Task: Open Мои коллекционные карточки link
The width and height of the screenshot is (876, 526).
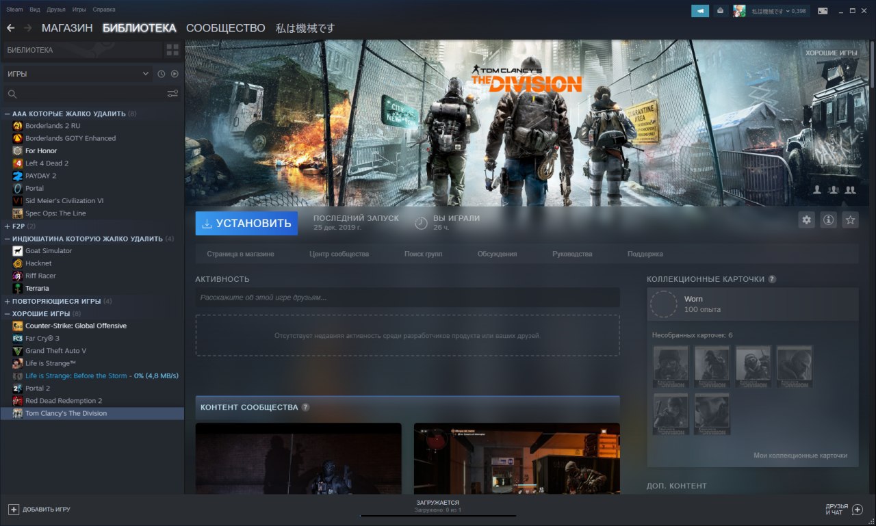Action: tap(800, 456)
